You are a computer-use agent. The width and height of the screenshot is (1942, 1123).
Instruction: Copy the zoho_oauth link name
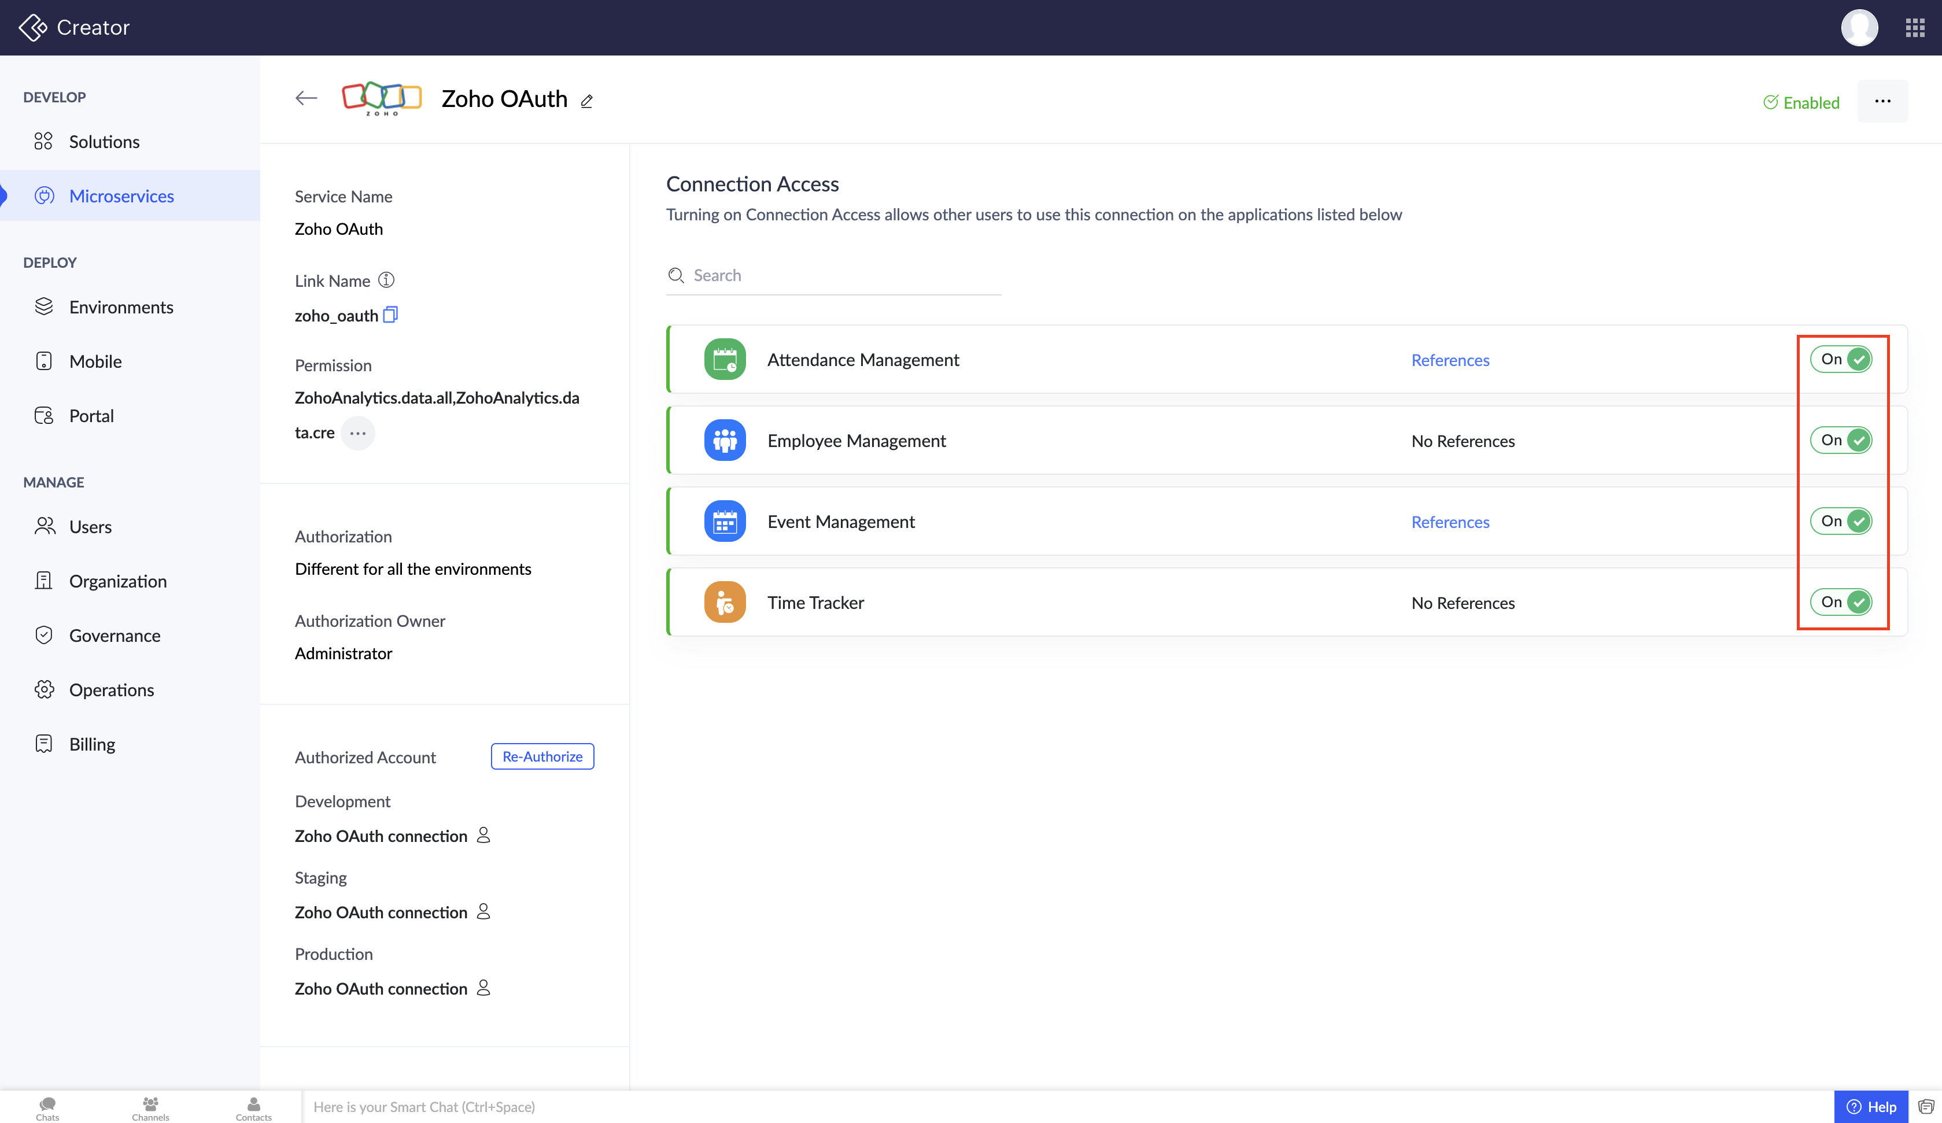(x=391, y=315)
